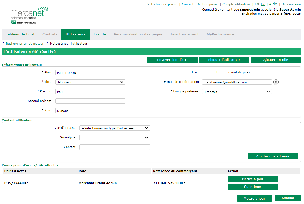Go to Rechercher un utilisateur breadcrumb
Viewport: 304px width, 204px height.
coord(25,44)
